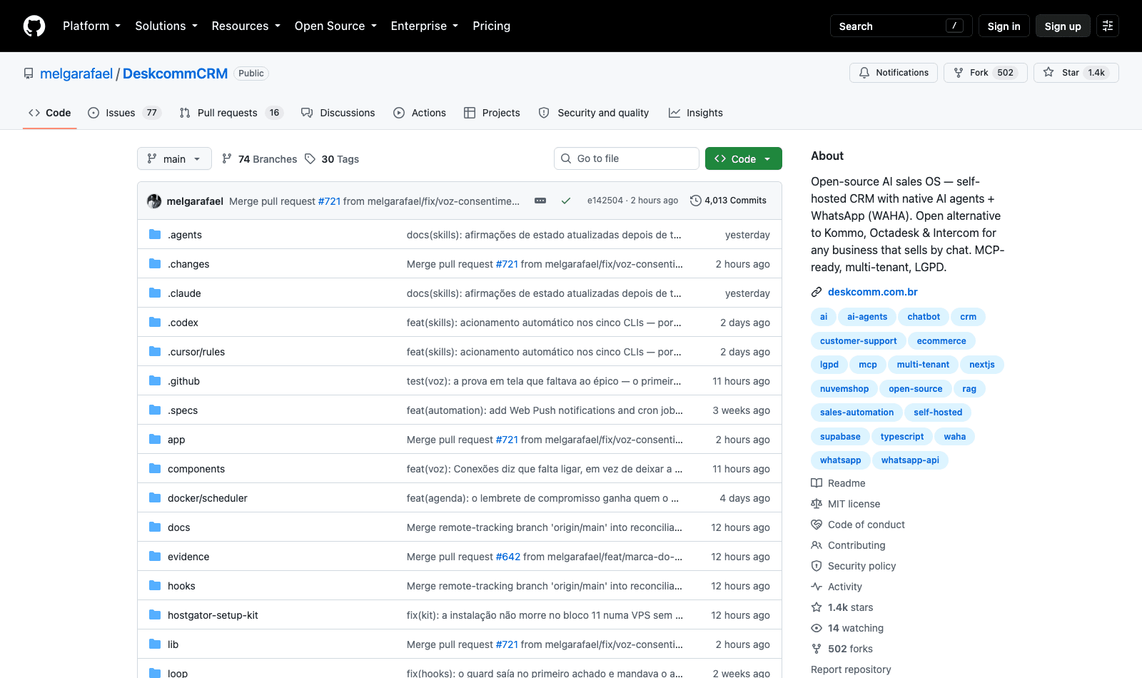
Task: Switch to the Code tab
Action: 49,113
